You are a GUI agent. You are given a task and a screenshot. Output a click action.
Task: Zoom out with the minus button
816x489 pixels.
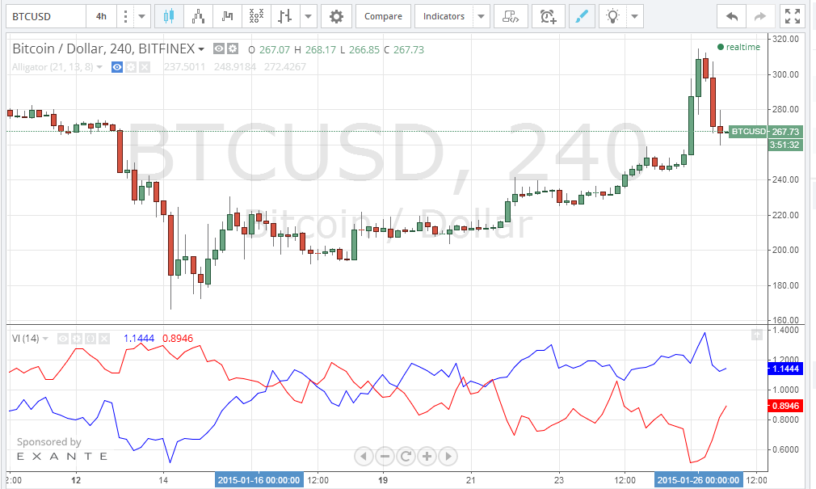coord(385,457)
